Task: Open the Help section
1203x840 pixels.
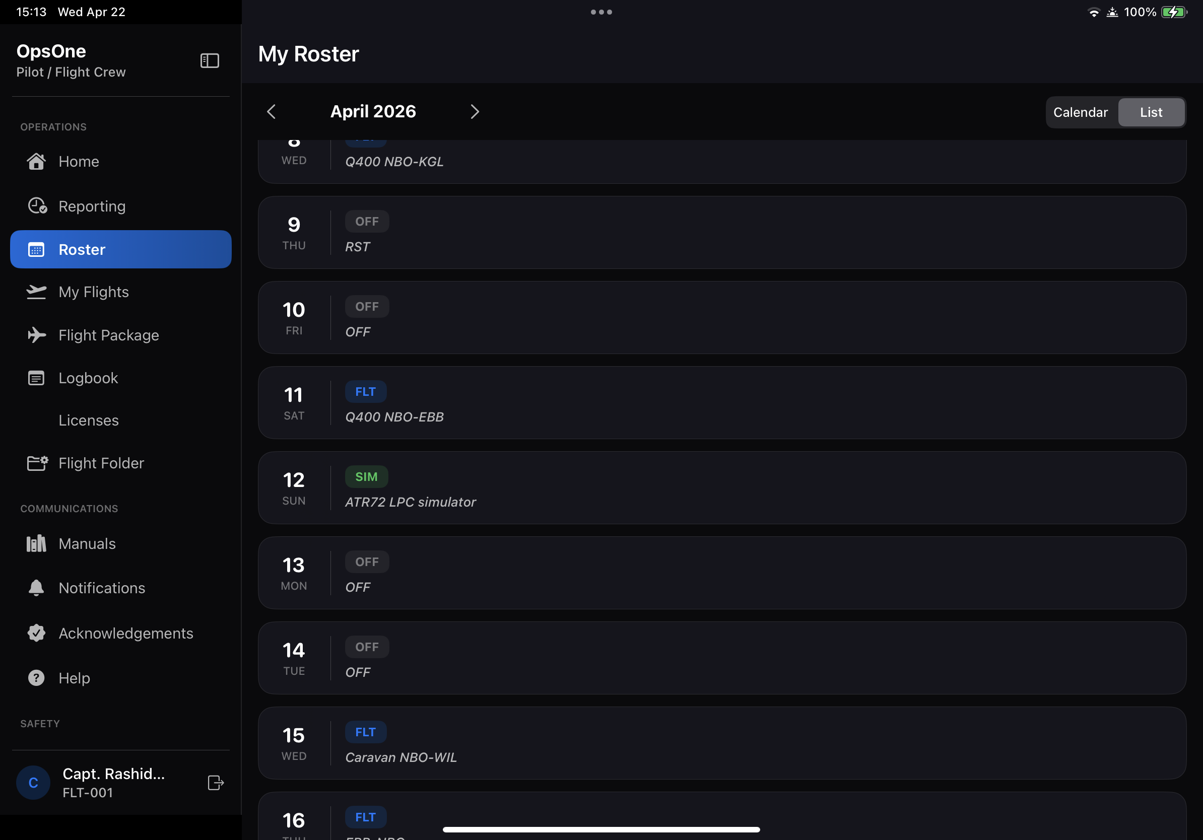Action: (75, 678)
